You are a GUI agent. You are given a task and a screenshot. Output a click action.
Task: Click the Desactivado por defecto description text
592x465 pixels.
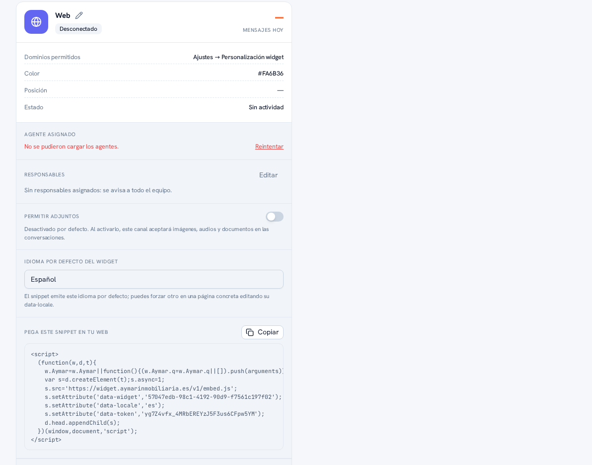[x=147, y=233]
